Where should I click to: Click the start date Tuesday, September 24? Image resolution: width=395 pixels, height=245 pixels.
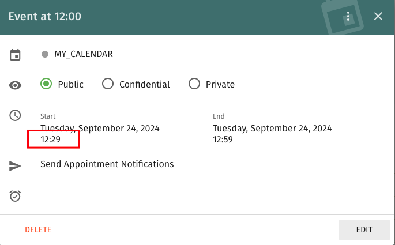(100, 128)
